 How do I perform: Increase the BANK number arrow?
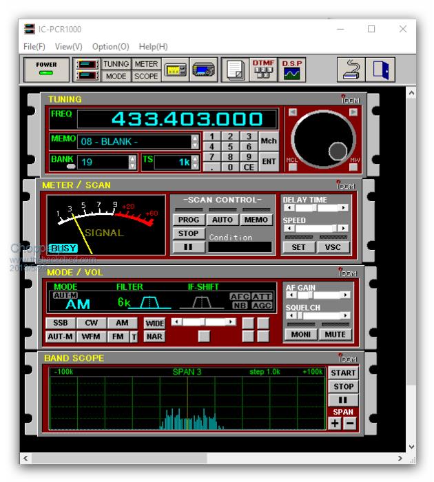pyautogui.click(x=132, y=158)
